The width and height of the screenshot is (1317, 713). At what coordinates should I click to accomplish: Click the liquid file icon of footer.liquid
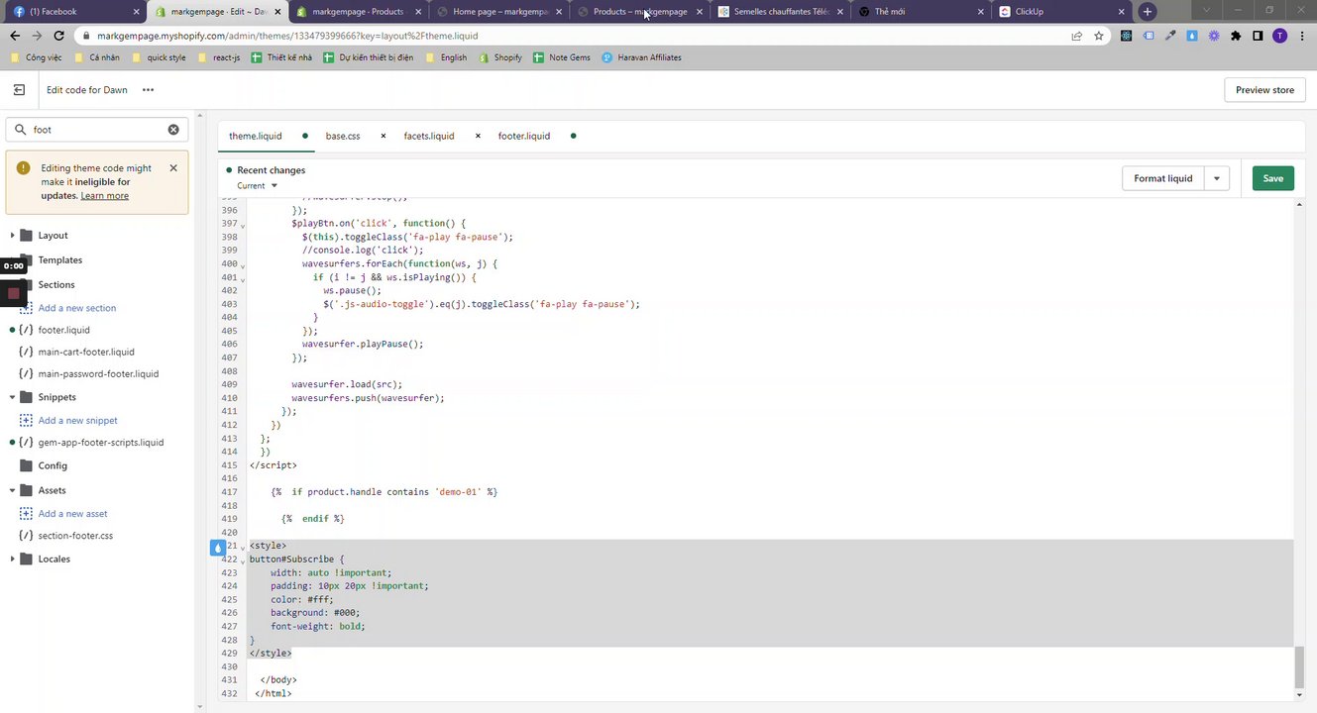pyautogui.click(x=27, y=330)
